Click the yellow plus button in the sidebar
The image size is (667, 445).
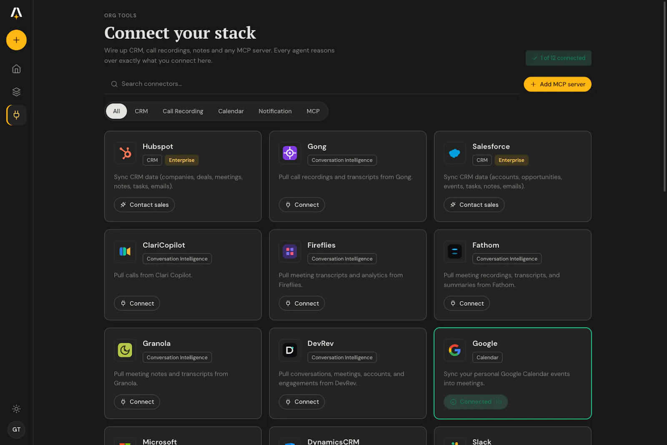pos(16,40)
